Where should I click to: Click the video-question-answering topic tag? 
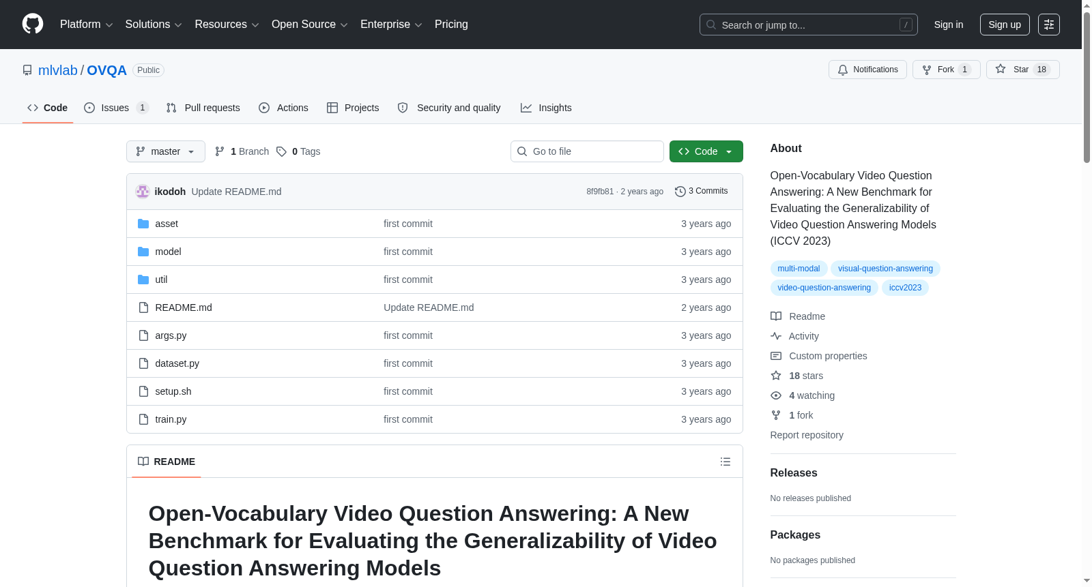point(824,288)
